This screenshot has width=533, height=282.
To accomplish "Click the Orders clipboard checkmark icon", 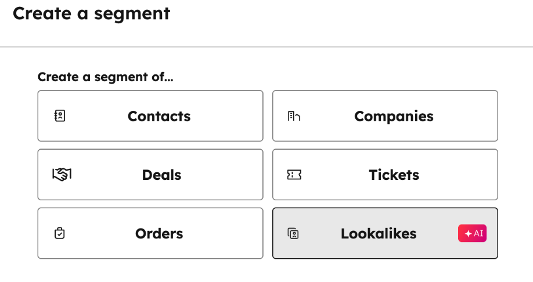I will [x=59, y=233].
